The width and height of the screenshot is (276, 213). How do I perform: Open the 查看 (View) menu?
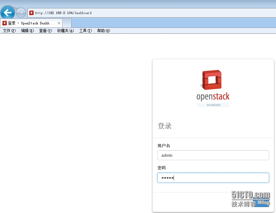coord(46,31)
